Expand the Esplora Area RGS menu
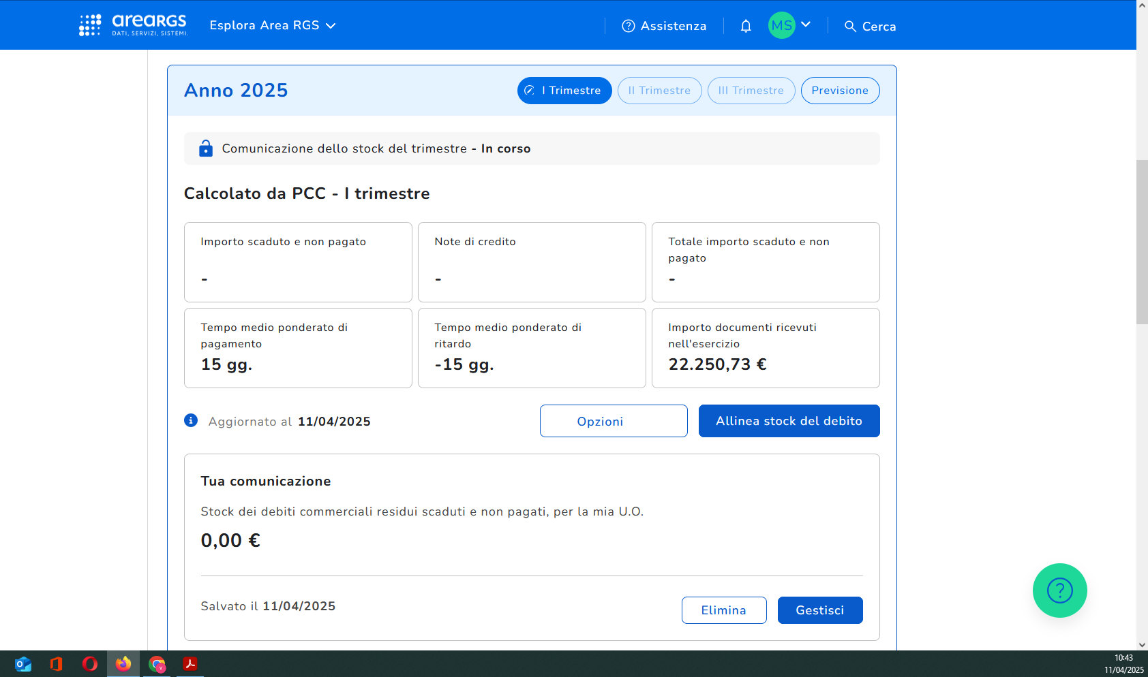The width and height of the screenshot is (1148, 677). [273, 25]
